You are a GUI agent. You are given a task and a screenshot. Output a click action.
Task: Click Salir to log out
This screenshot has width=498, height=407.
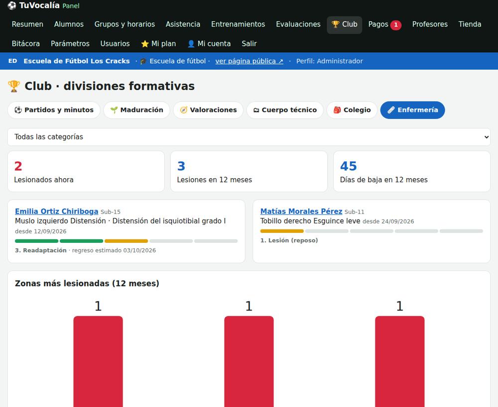click(249, 44)
